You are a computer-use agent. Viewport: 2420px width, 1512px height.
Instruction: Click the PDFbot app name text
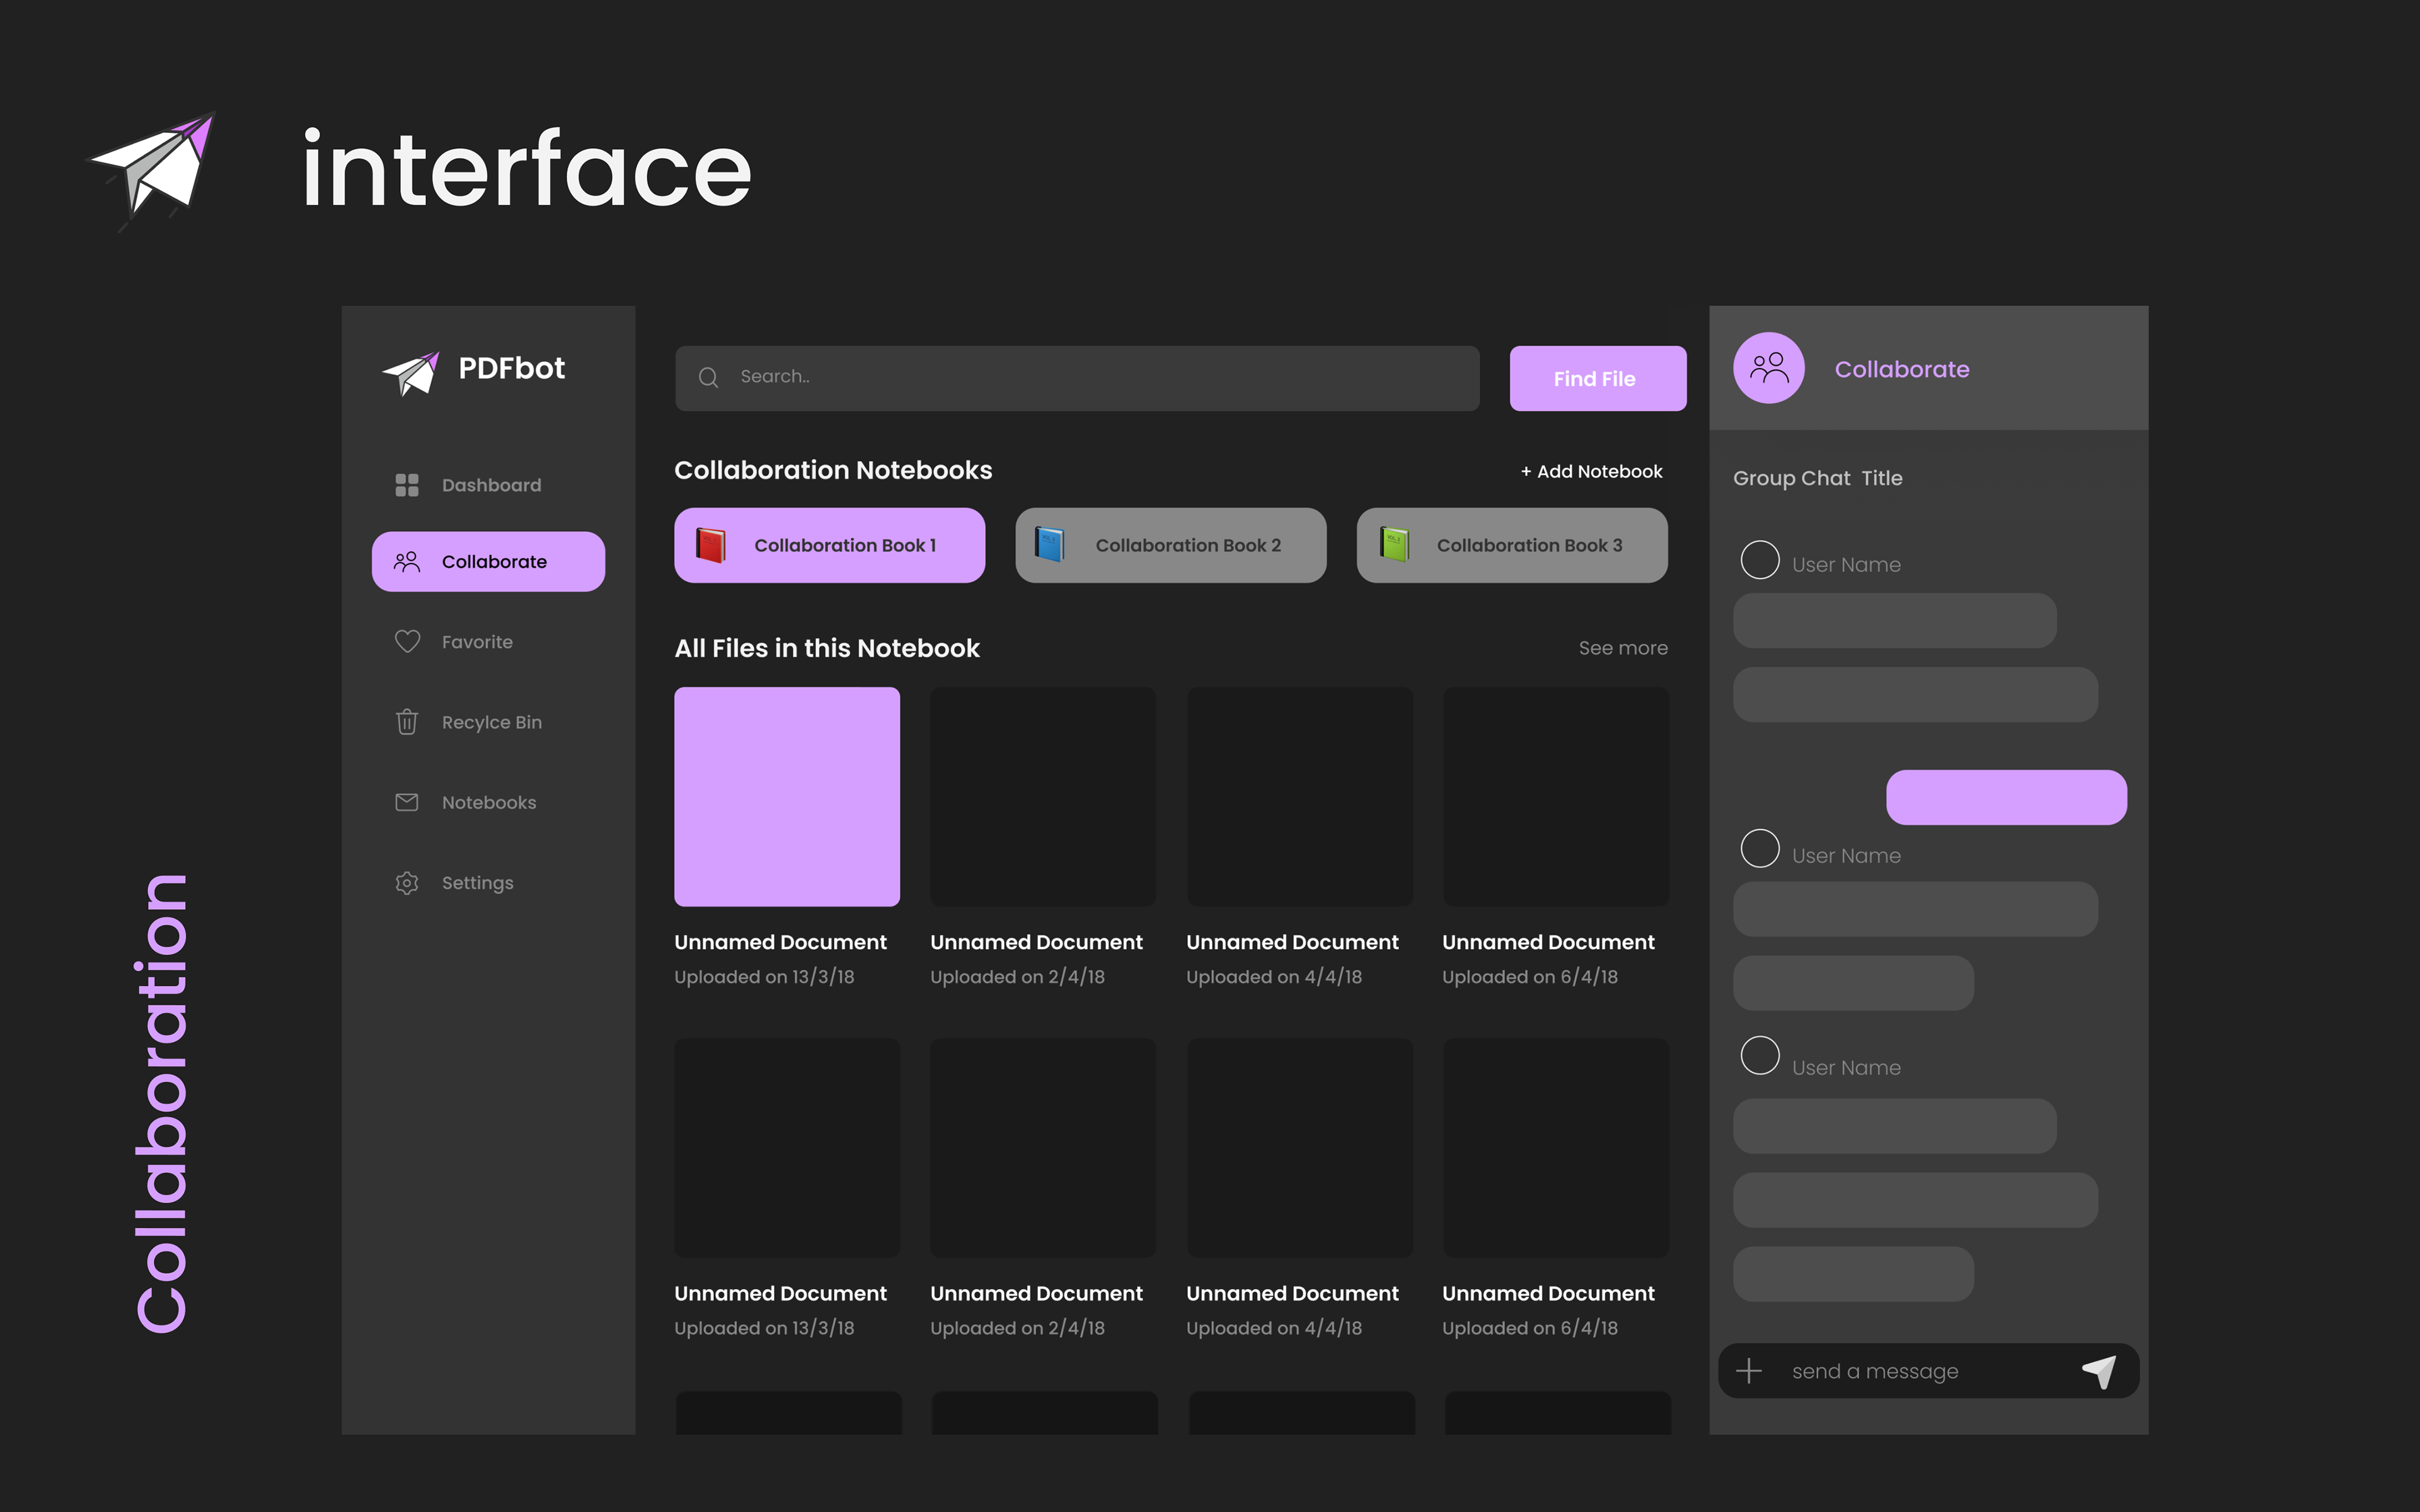[x=511, y=368]
